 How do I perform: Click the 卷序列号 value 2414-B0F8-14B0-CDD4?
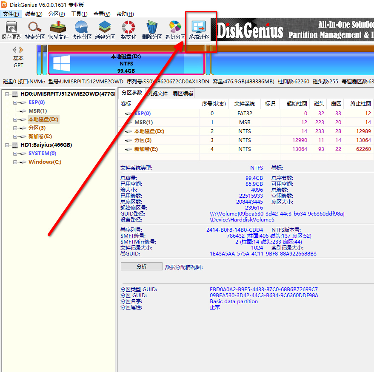click(x=234, y=230)
